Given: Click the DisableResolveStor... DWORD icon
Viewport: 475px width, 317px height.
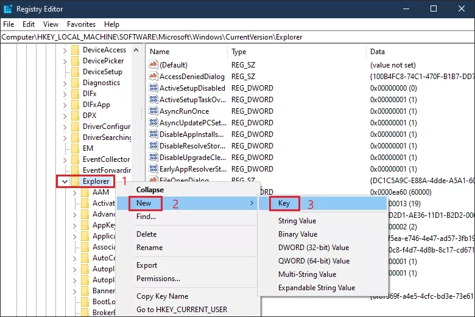Looking at the screenshot, I should coord(153,145).
